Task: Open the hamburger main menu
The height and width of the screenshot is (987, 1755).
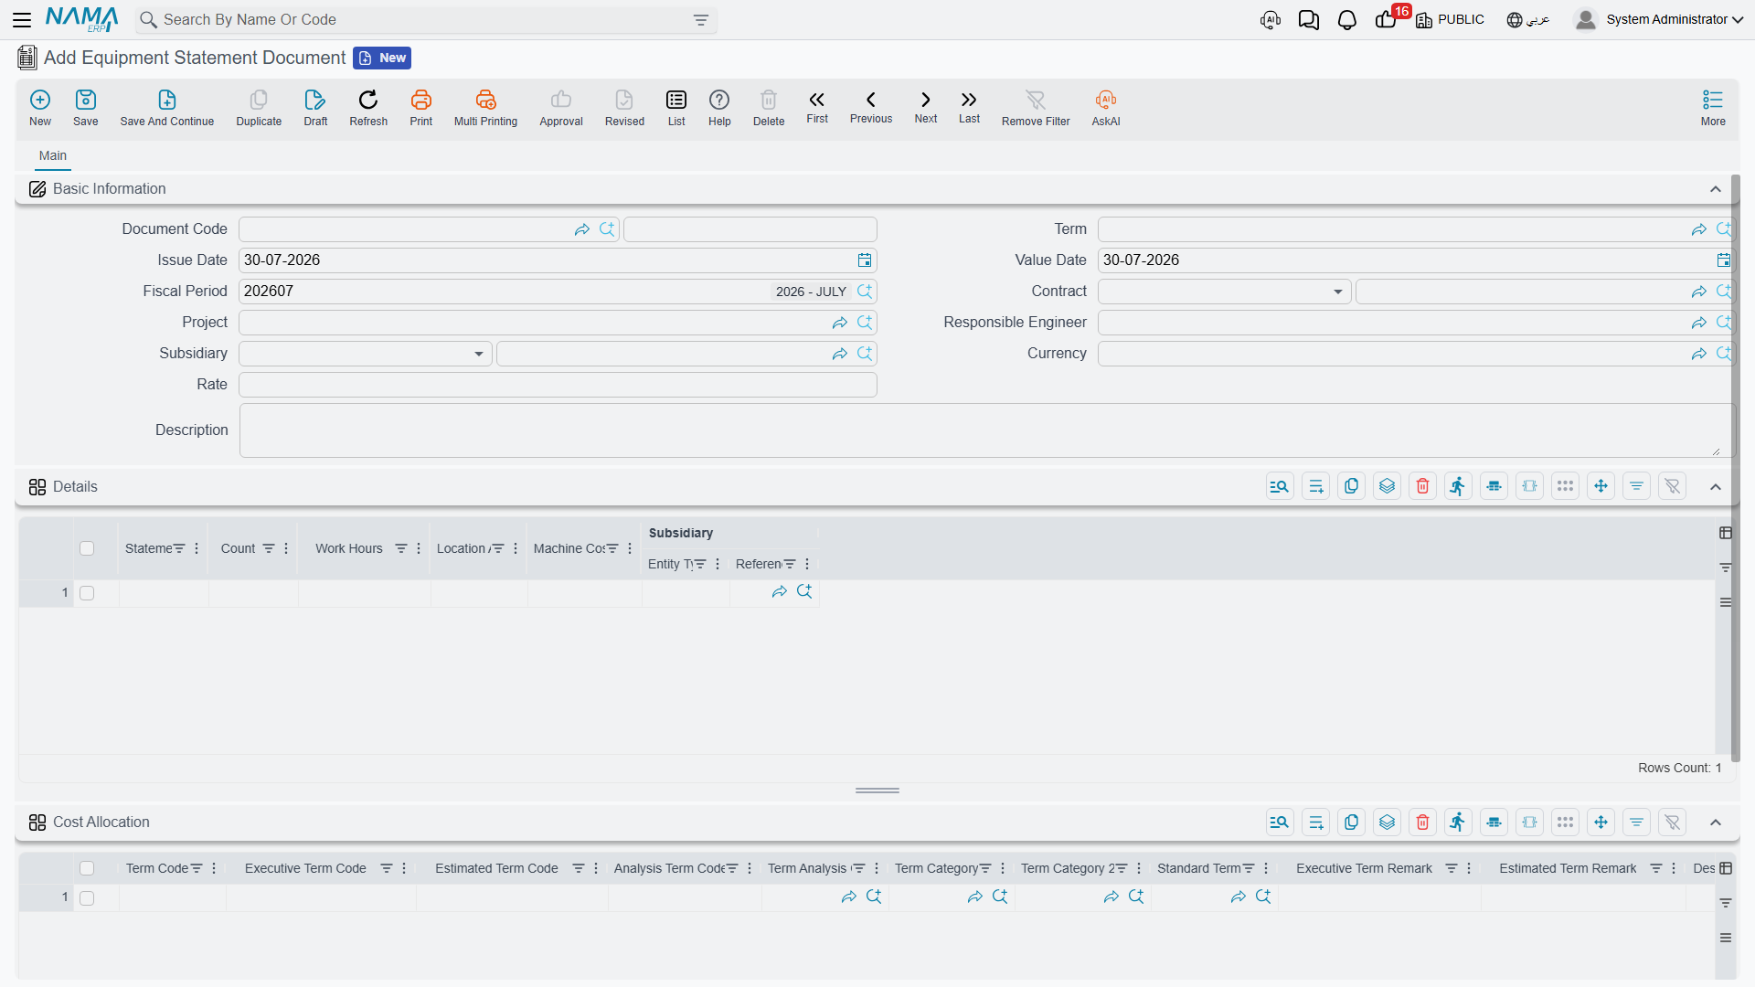Action: point(22,19)
